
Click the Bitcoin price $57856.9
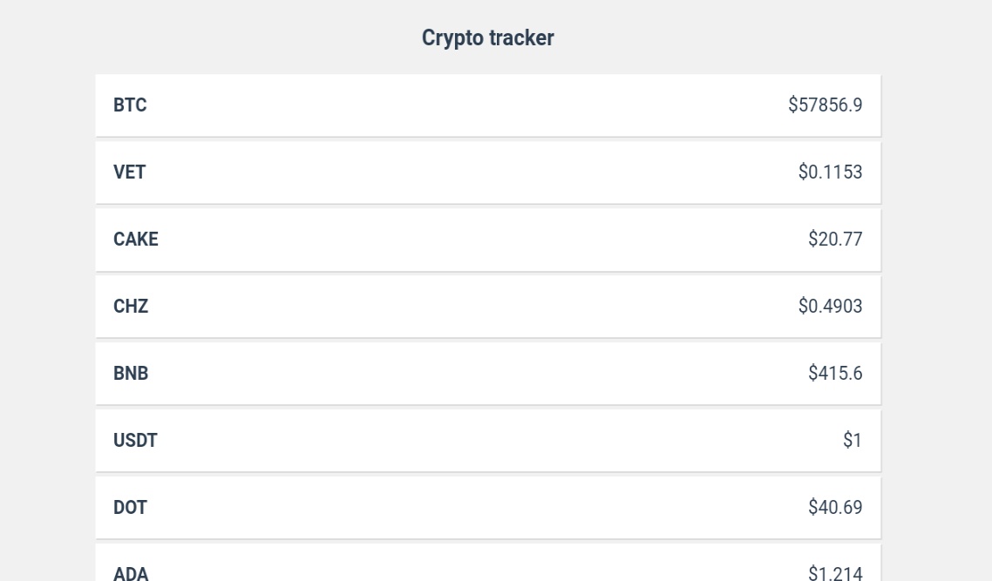click(x=825, y=105)
